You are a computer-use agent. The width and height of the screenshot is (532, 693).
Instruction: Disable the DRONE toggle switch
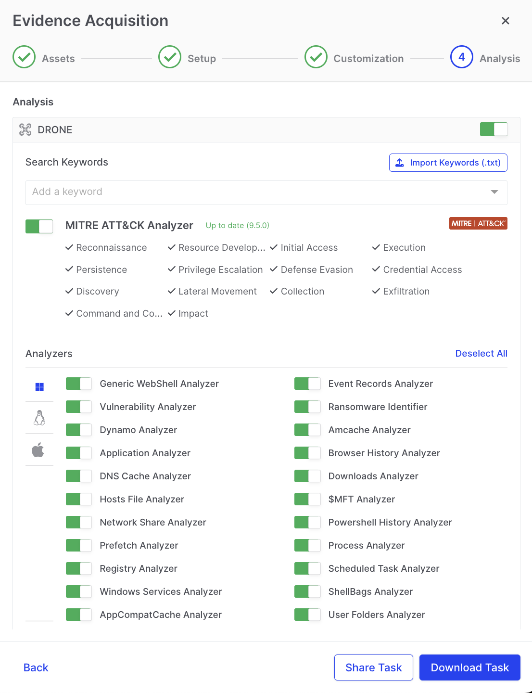(x=494, y=129)
